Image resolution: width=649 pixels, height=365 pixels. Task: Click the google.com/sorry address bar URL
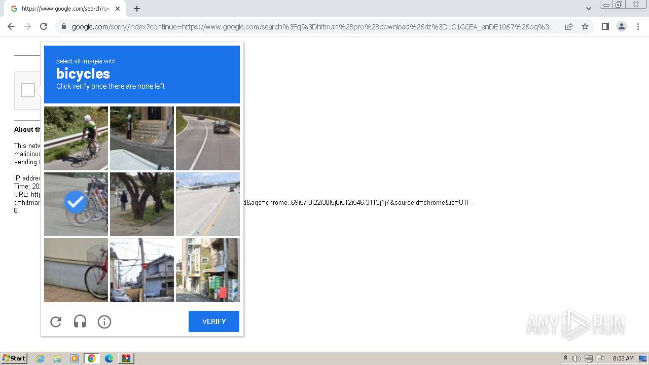pos(313,26)
